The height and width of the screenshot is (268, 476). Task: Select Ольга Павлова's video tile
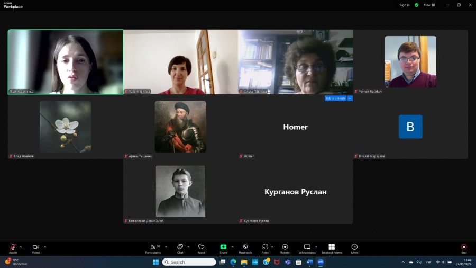pyautogui.click(x=295, y=62)
